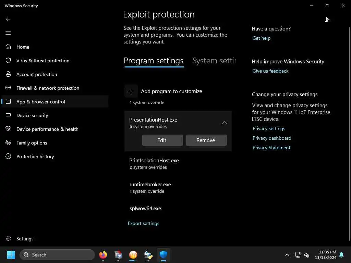Open Firefox from the taskbar

click(103, 255)
